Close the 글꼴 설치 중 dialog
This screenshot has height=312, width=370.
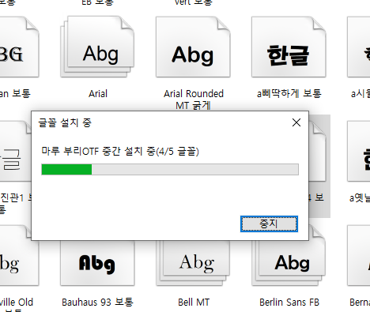[x=296, y=122]
